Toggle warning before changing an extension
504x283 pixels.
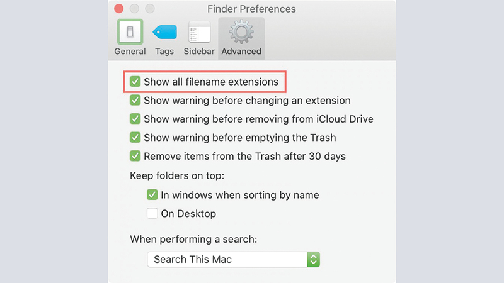tap(135, 101)
